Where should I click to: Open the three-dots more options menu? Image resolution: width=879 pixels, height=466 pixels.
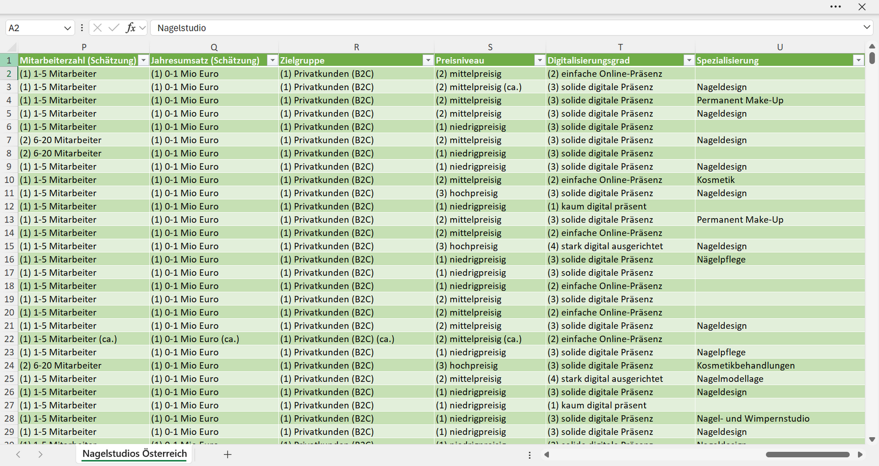click(836, 7)
